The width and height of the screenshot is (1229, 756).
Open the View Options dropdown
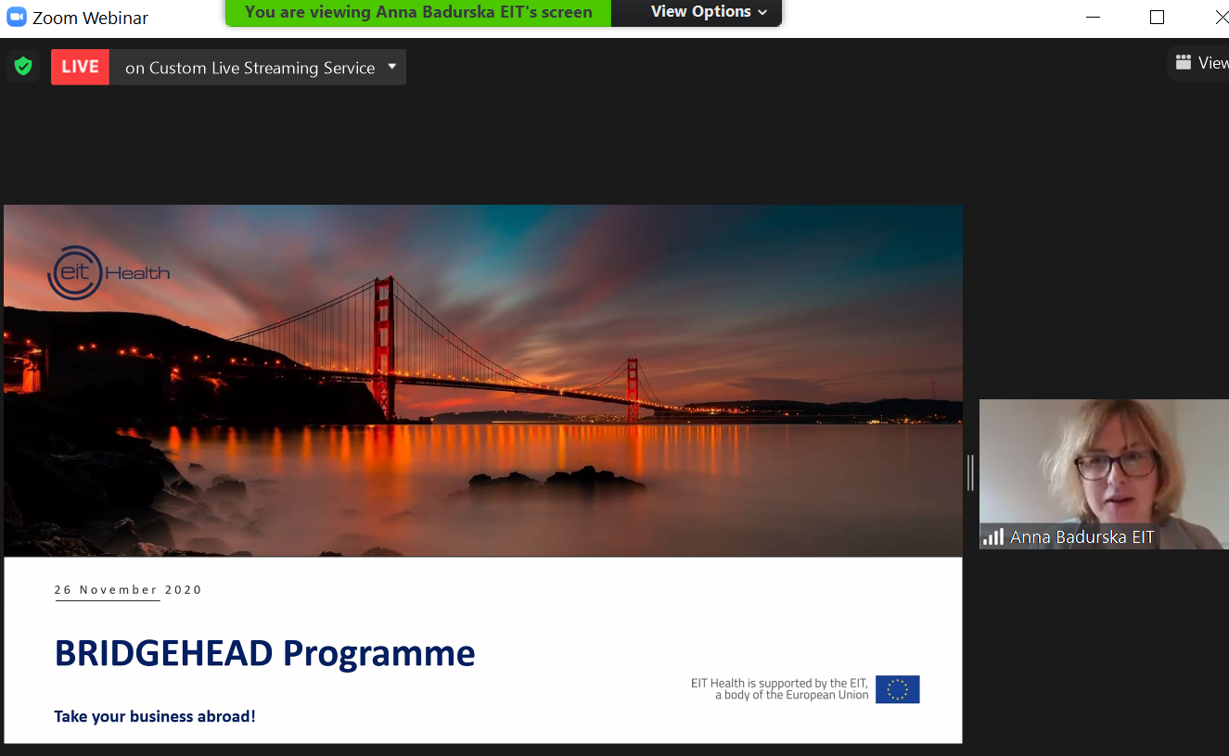click(709, 12)
